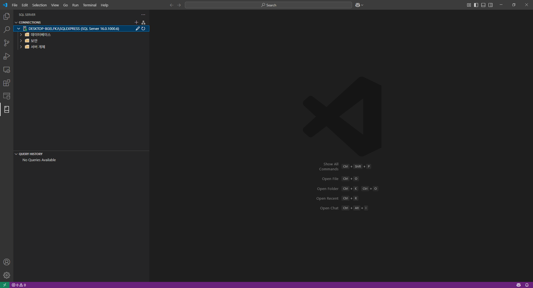
Task: Toggle the bottom panel visibility
Action: 483,5
